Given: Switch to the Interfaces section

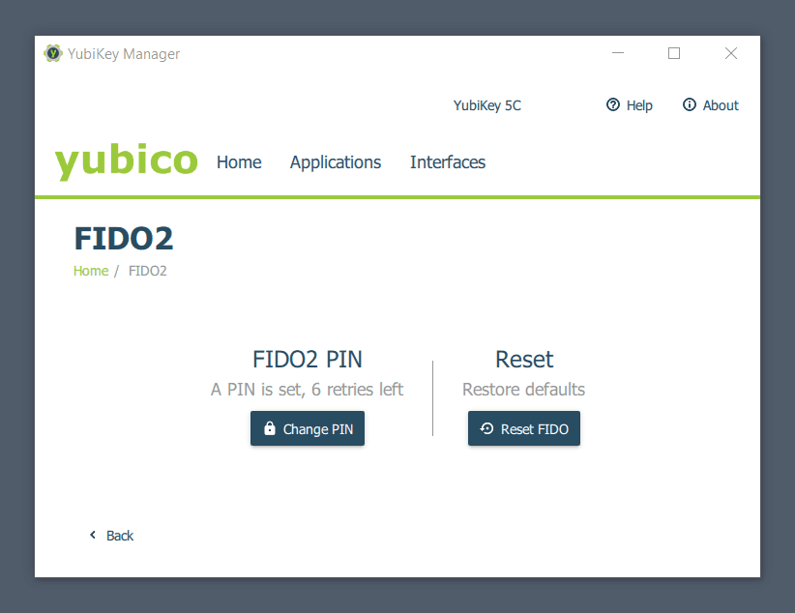Looking at the screenshot, I should [448, 162].
